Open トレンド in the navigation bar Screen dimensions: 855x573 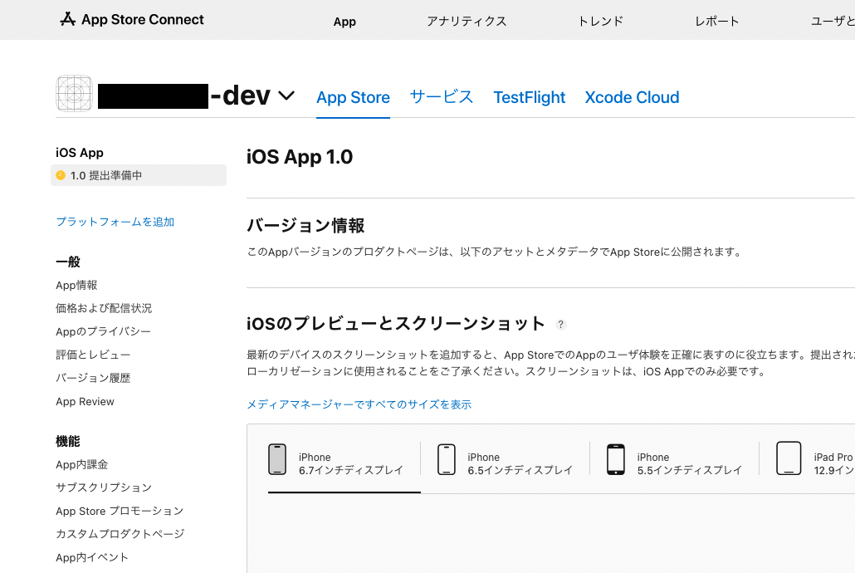[599, 22]
